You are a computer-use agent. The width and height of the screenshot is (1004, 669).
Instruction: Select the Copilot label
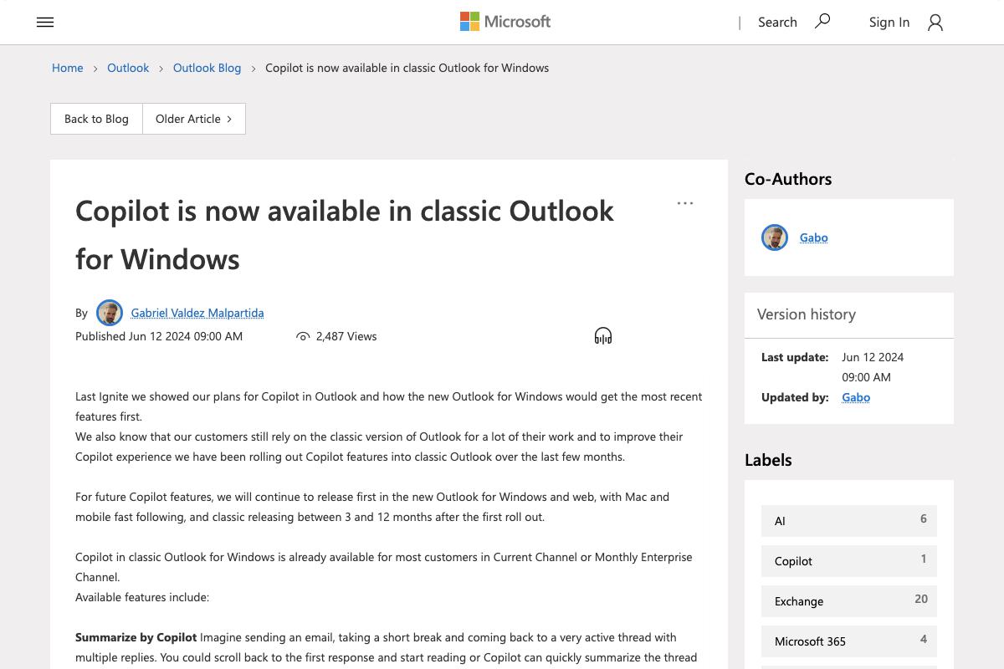(849, 561)
